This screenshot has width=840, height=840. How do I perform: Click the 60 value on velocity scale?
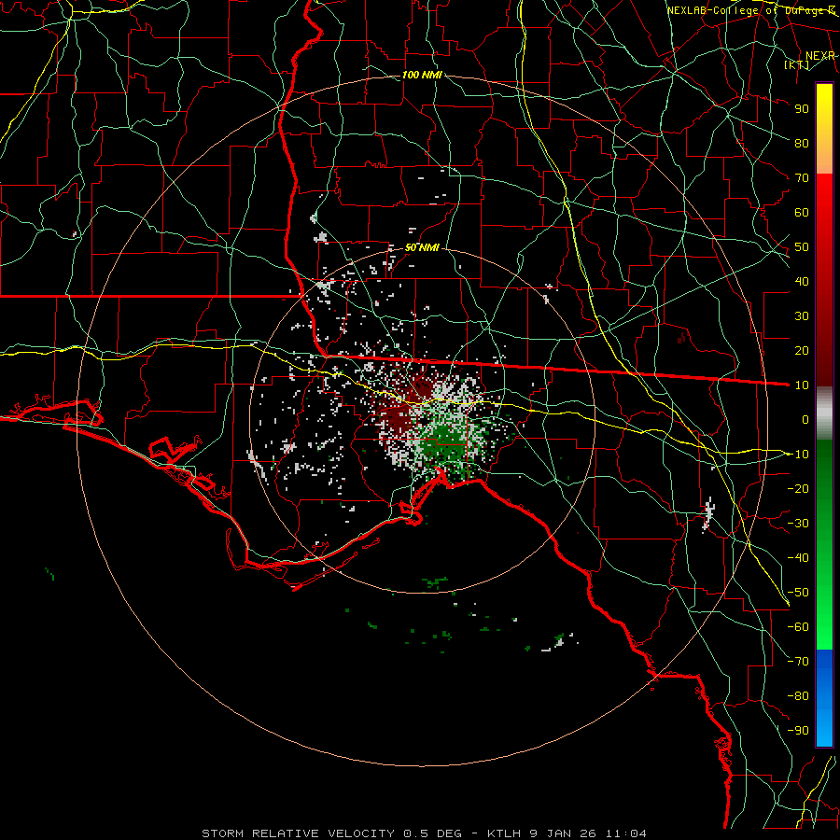802,212
